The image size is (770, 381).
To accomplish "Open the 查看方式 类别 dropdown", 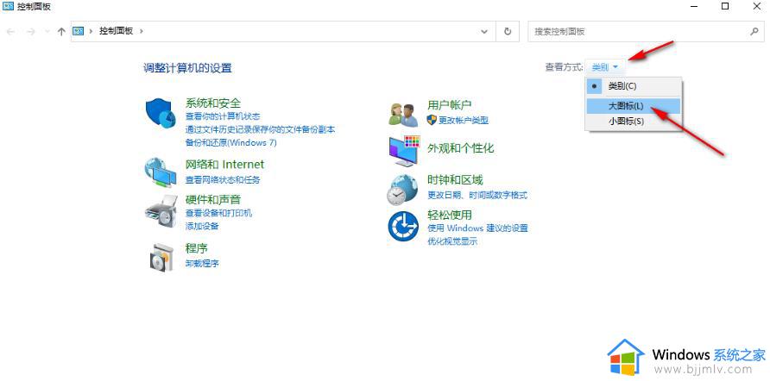I will (x=605, y=67).
